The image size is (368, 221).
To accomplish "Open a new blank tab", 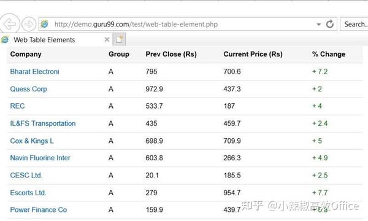I will 119,39.
